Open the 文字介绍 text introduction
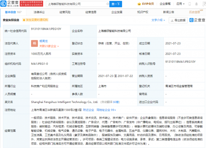 (158, 20)
